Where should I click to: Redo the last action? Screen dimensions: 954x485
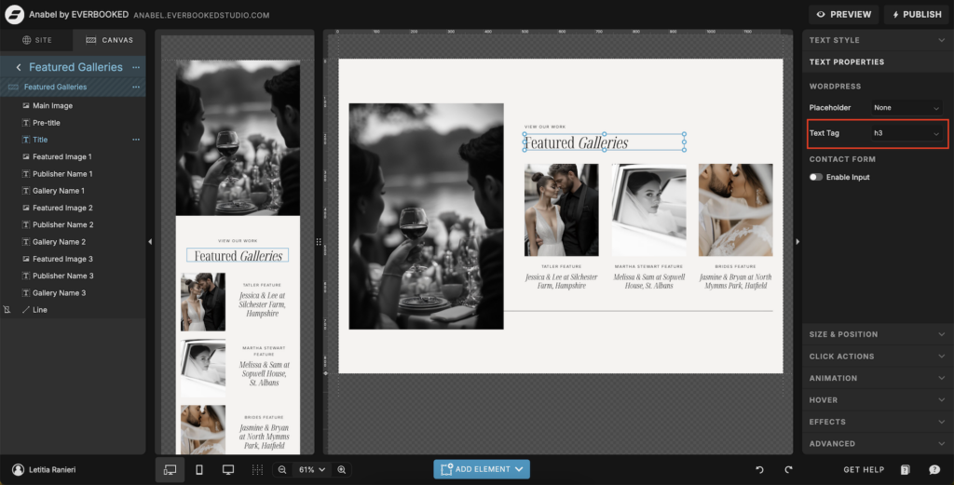point(788,470)
